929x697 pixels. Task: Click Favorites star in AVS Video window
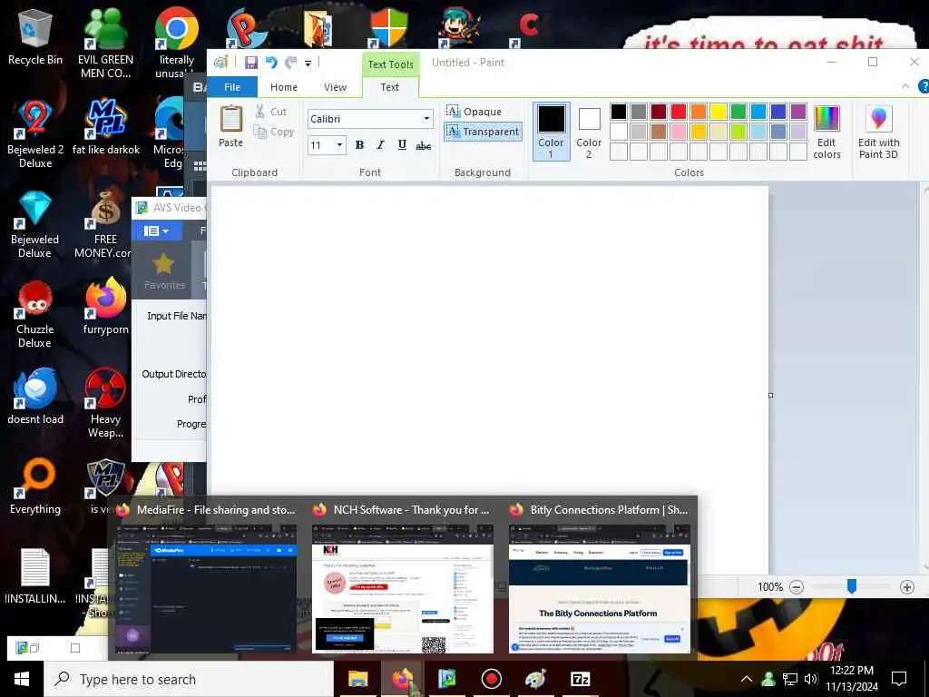(x=164, y=271)
